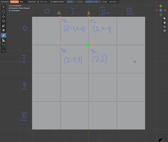The width and height of the screenshot is (168, 142).
Task: Open the Drag Select Box dropdown
Action: 113,2
